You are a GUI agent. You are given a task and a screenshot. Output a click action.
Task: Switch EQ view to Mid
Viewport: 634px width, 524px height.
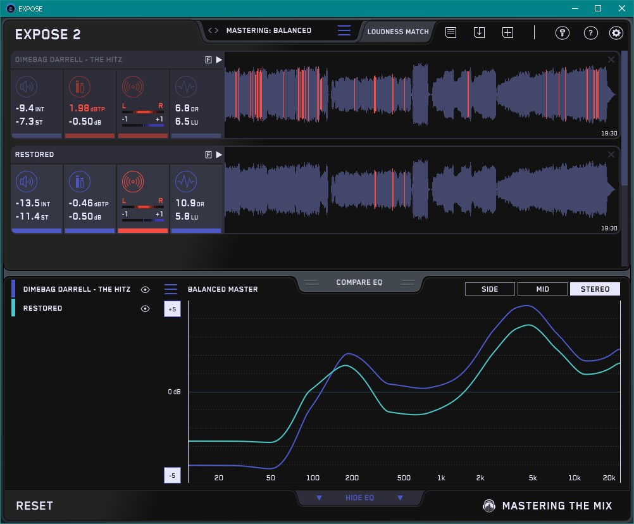(542, 289)
